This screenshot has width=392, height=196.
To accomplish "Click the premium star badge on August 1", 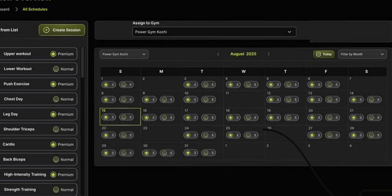I will (x=109, y=85).
